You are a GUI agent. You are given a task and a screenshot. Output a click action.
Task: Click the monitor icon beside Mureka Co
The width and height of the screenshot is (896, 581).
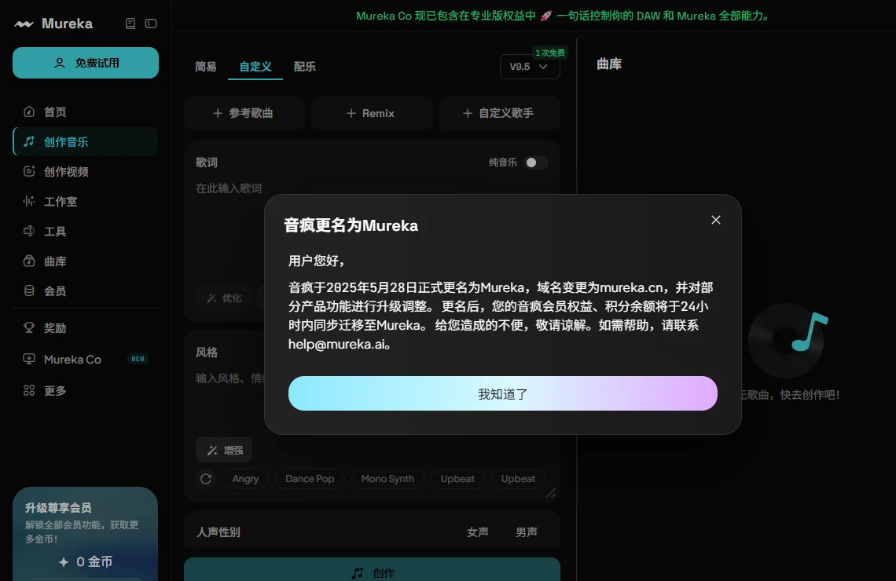pyautogui.click(x=29, y=359)
